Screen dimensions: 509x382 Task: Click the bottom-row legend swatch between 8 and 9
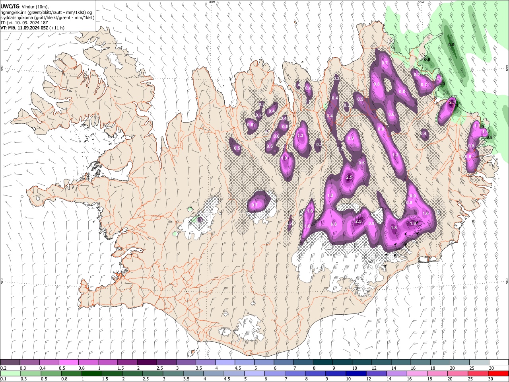click(315, 374)
